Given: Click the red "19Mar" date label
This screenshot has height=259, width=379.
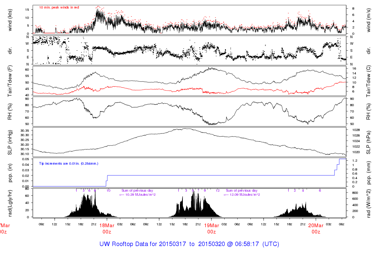Looking at the screenshot, I should (211, 225).
